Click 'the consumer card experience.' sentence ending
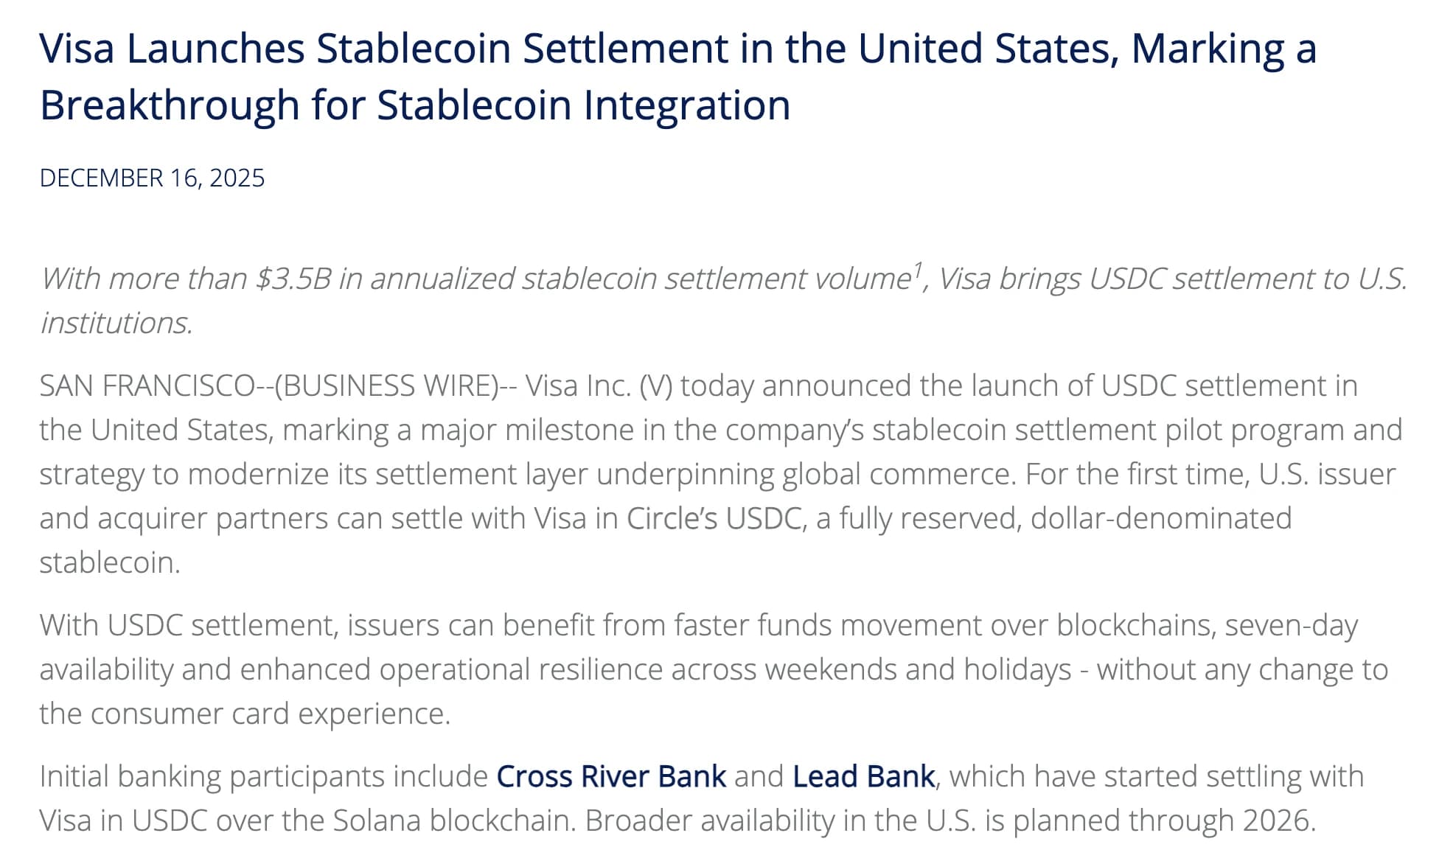The height and width of the screenshot is (861, 1439). [245, 714]
